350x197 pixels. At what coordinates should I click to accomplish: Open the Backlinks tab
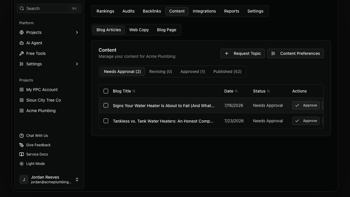pyautogui.click(x=152, y=11)
